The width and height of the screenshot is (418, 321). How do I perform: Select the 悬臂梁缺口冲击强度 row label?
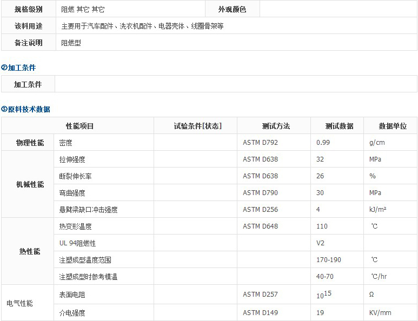click(x=88, y=210)
